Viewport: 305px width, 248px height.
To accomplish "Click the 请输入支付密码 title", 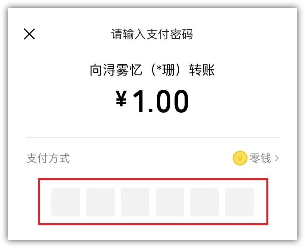I will coord(152,34).
